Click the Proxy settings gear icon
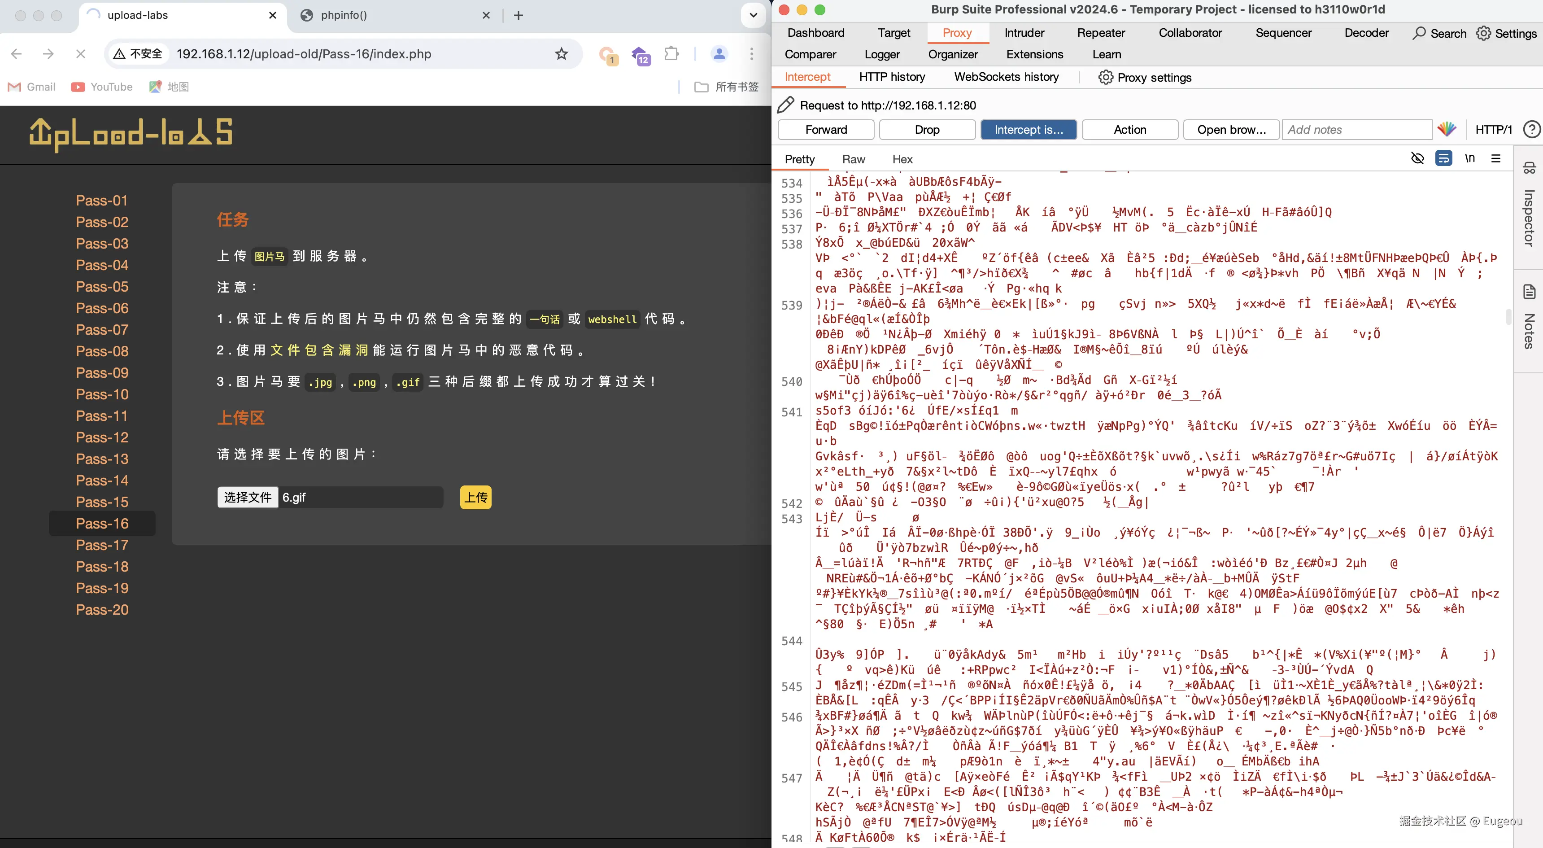 1105,77
